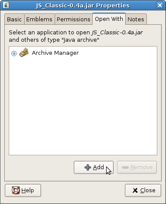Click the Remove text label
Viewport: 166px width, 204px height.
142,167
